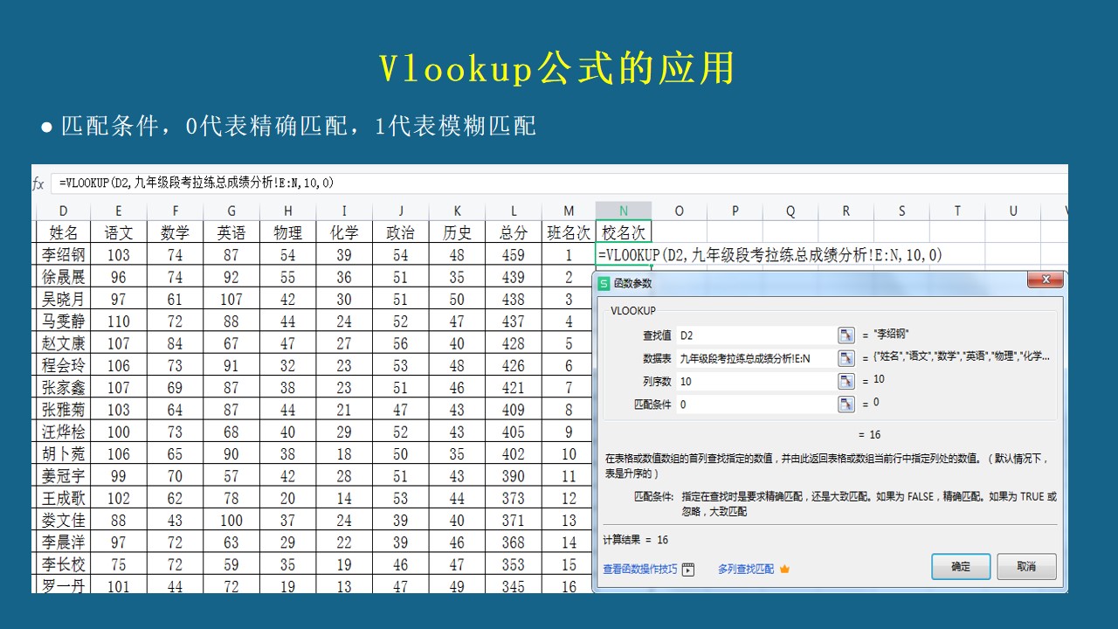Select the name cell 汪烨桧
Image resolution: width=1118 pixels, height=629 pixels.
(63, 432)
